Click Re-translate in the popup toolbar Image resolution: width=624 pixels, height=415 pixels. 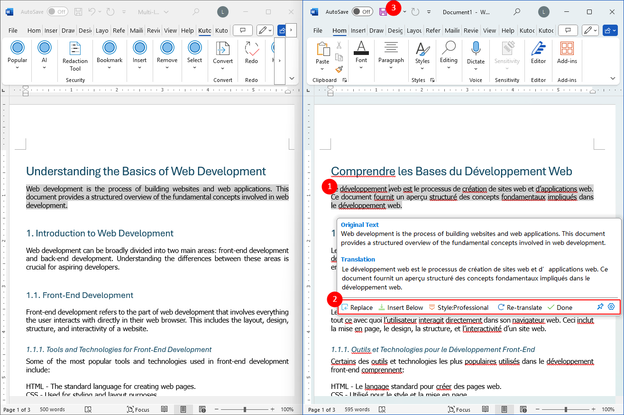tap(520, 307)
